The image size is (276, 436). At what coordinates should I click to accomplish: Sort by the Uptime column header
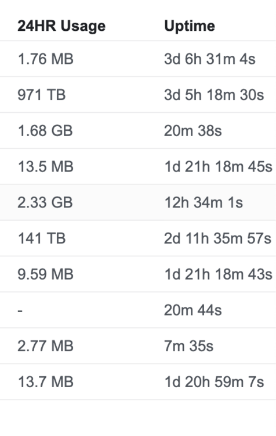pyautogui.click(x=190, y=26)
